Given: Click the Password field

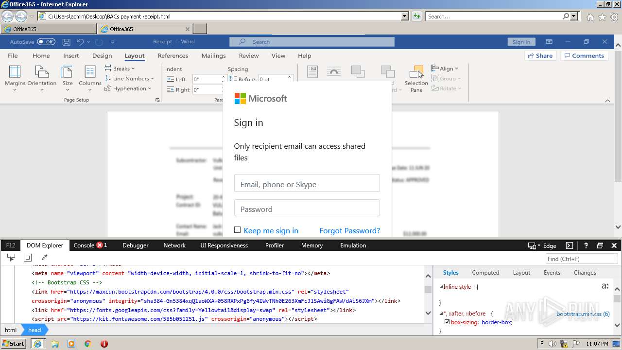Looking at the screenshot, I should click(x=307, y=208).
